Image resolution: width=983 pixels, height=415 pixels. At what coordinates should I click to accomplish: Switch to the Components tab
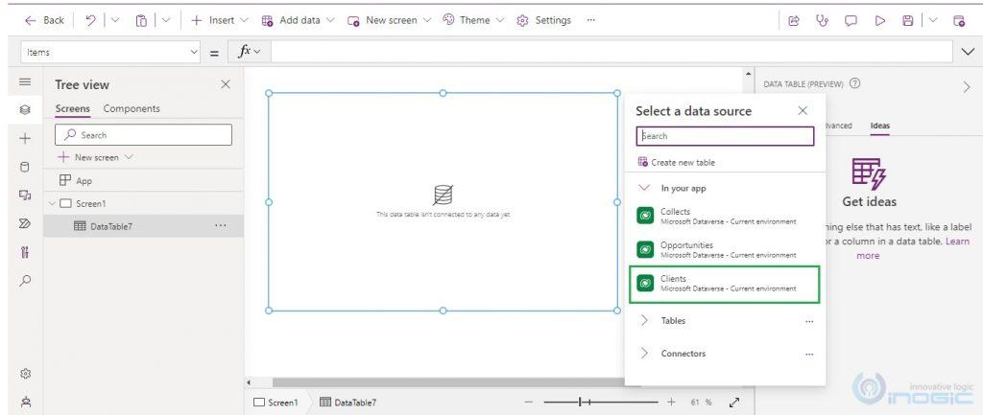pyautogui.click(x=132, y=108)
